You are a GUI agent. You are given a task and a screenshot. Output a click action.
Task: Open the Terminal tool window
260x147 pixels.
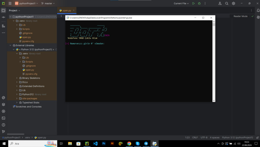pyautogui.click(x=3, y=118)
